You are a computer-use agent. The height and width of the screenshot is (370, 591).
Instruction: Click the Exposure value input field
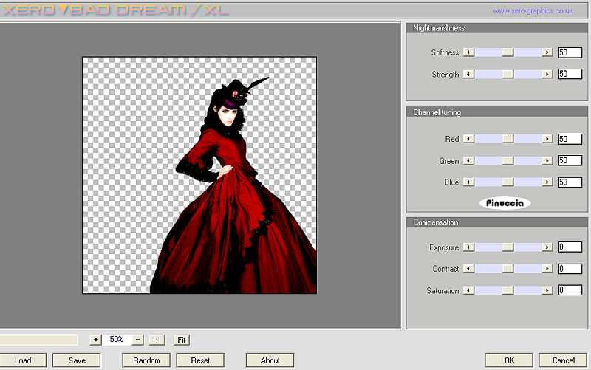(570, 247)
